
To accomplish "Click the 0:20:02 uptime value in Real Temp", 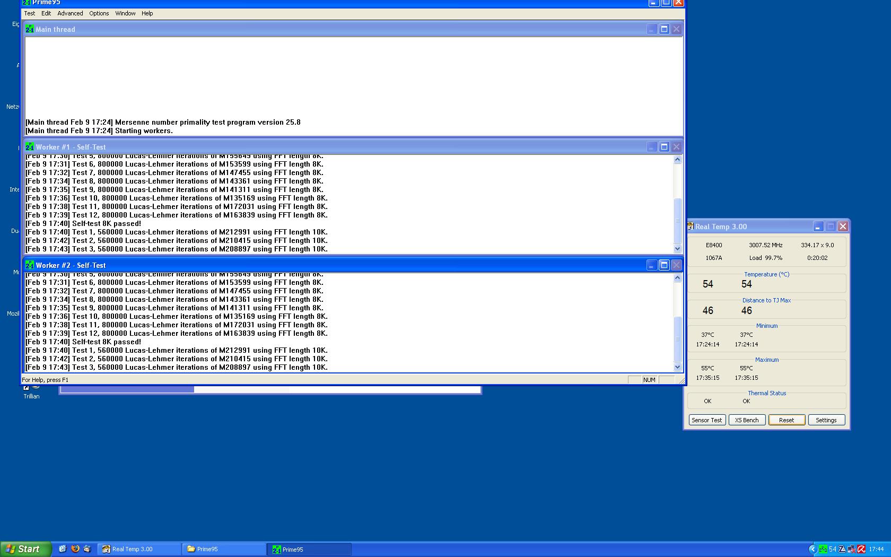I will click(x=817, y=258).
